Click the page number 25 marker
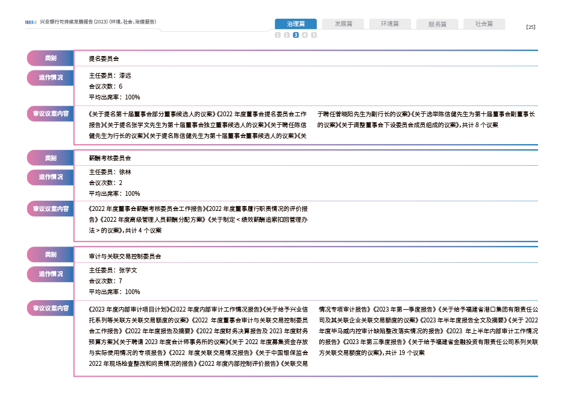Viewport: 564px width, 411px height. pyautogui.click(x=530, y=27)
